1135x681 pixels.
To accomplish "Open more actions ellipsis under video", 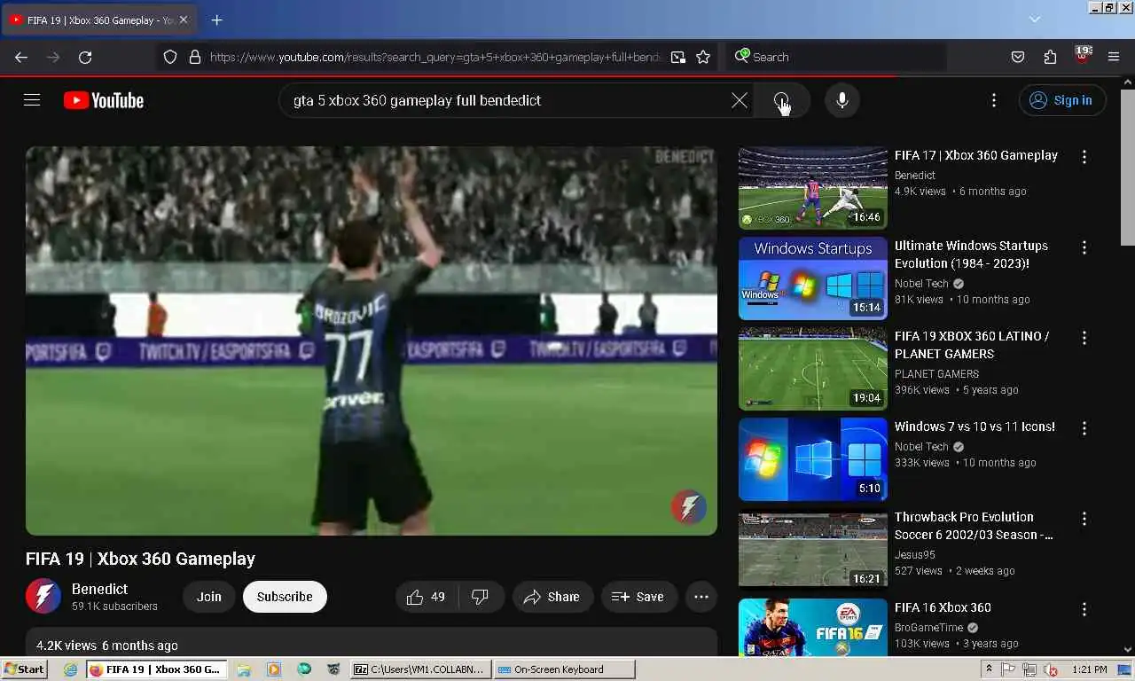I will [x=701, y=597].
